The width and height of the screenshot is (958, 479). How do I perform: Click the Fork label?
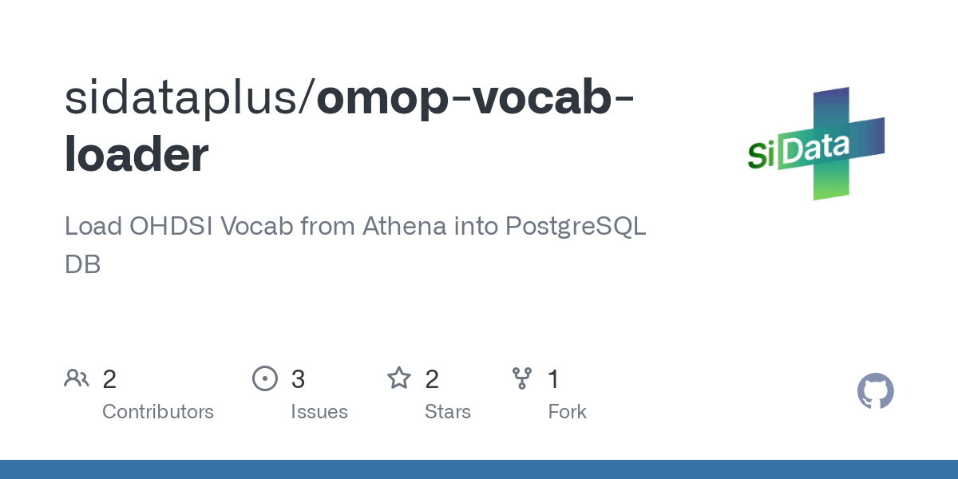click(568, 412)
